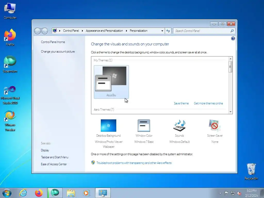The width and height of the screenshot is (264, 198).
Task: Focus the Search Control Panel field
Action: [202, 31]
